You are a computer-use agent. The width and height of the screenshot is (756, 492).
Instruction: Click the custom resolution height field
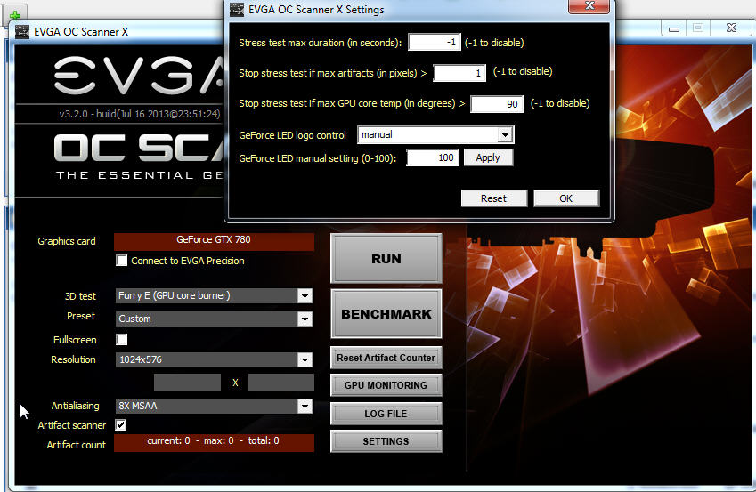click(280, 383)
